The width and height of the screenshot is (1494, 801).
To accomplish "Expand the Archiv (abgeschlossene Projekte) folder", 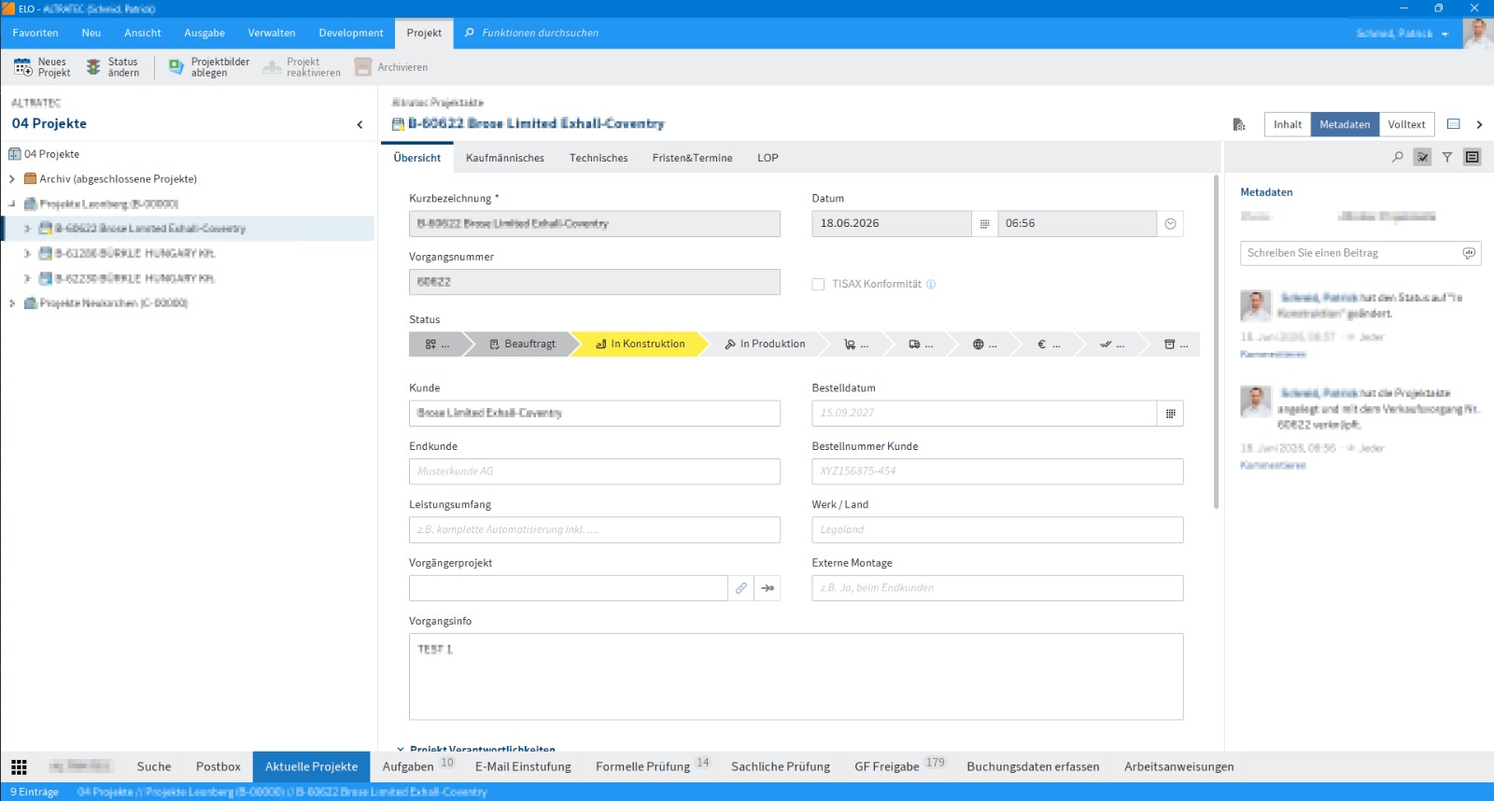I will pos(12,179).
